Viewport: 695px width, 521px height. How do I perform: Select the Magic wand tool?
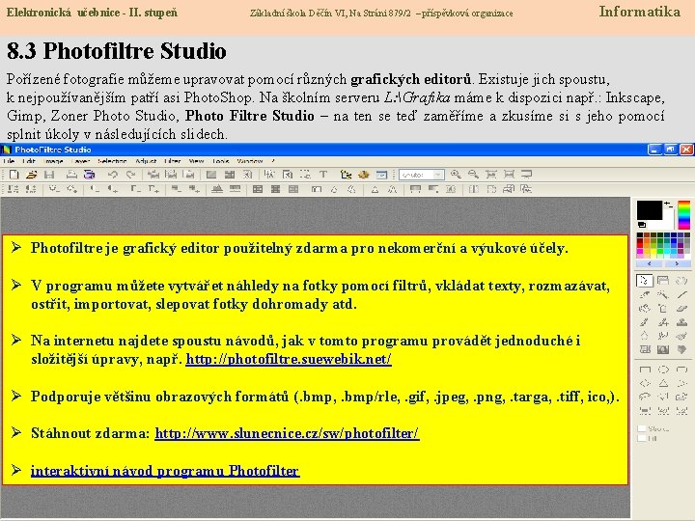(663, 294)
